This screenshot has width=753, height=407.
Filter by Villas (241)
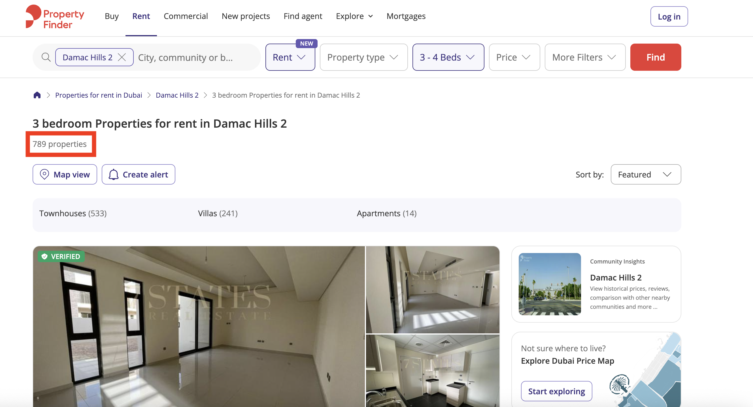tap(218, 213)
